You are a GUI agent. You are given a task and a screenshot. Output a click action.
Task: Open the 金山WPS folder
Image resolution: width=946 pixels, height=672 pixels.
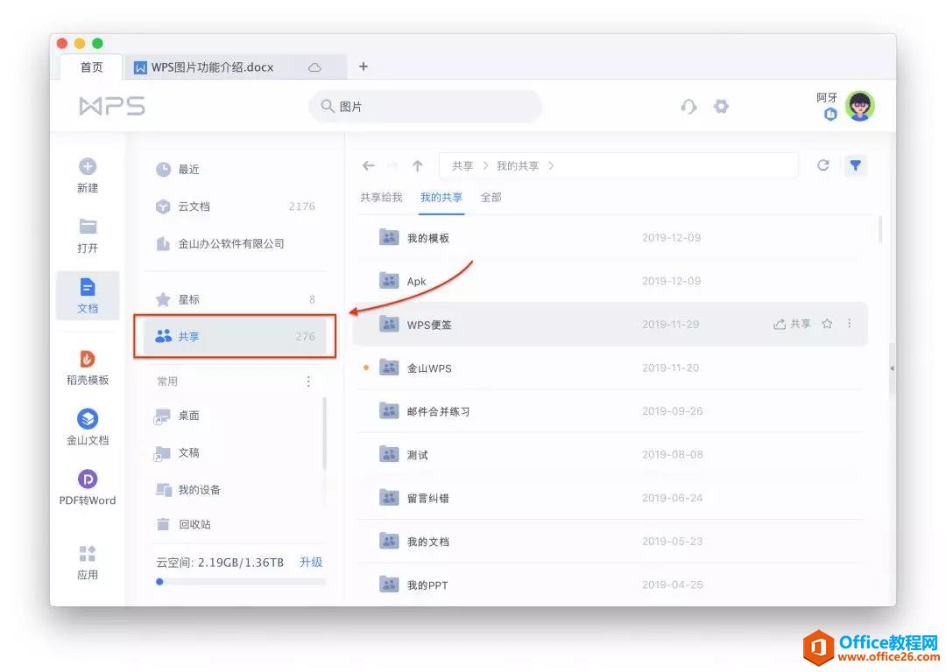pos(611,367)
